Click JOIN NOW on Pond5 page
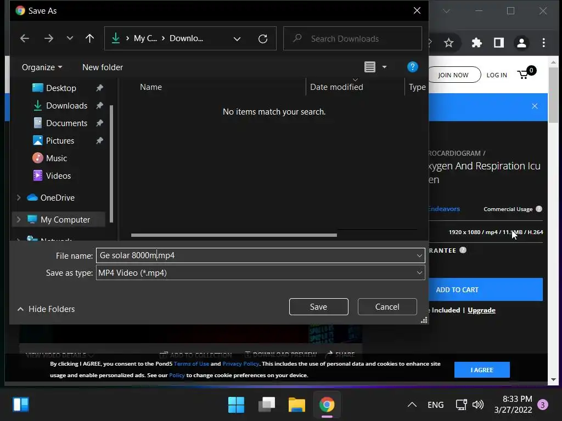Viewport: 562px width, 421px height. tap(453, 75)
